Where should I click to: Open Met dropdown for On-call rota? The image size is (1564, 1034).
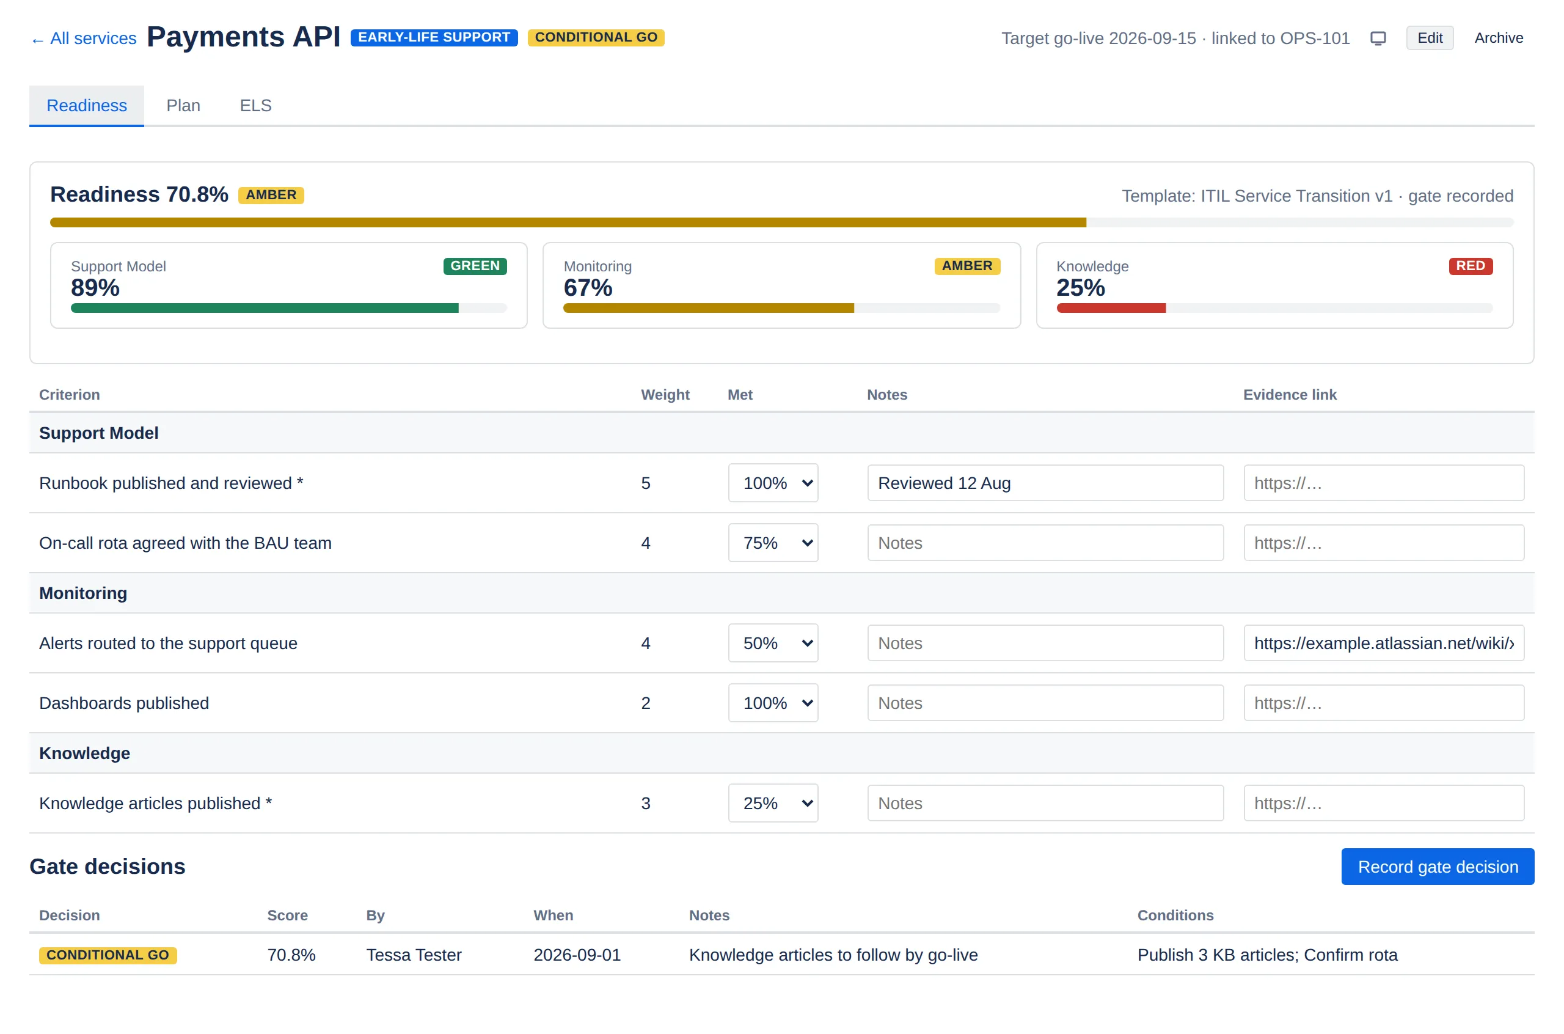pos(772,543)
